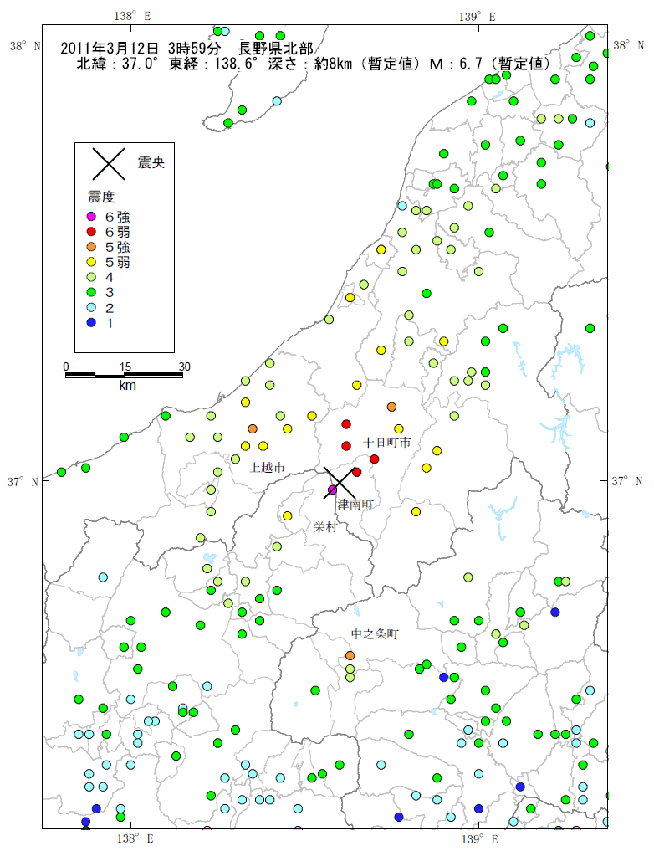Viewport: 654px width, 851px height.
Task: Select the green intensity 3 legend dot
Action: point(92,293)
